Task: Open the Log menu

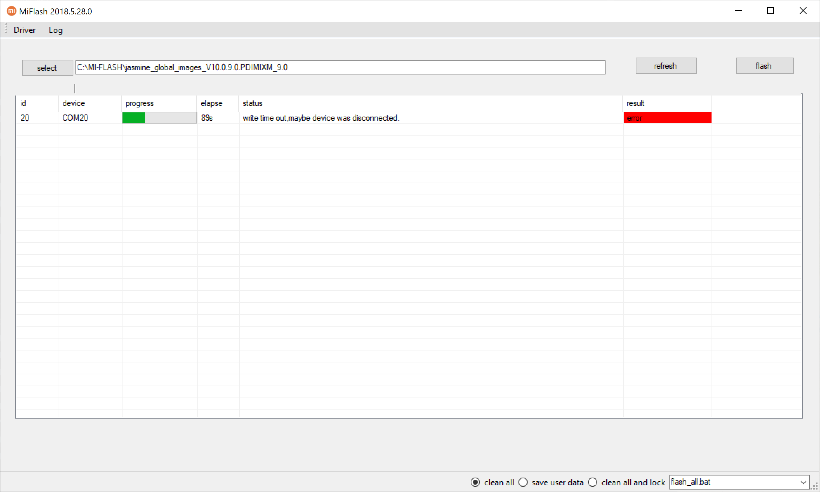Action: pyautogui.click(x=55, y=30)
